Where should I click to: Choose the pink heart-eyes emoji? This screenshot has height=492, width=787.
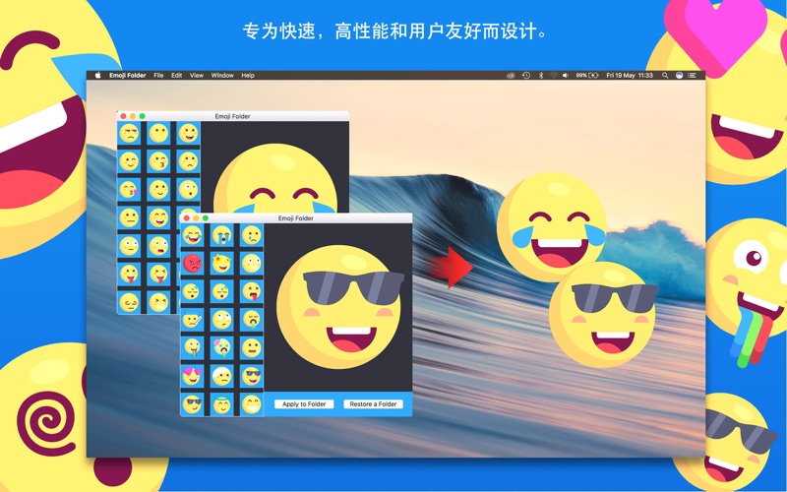click(192, 376)
